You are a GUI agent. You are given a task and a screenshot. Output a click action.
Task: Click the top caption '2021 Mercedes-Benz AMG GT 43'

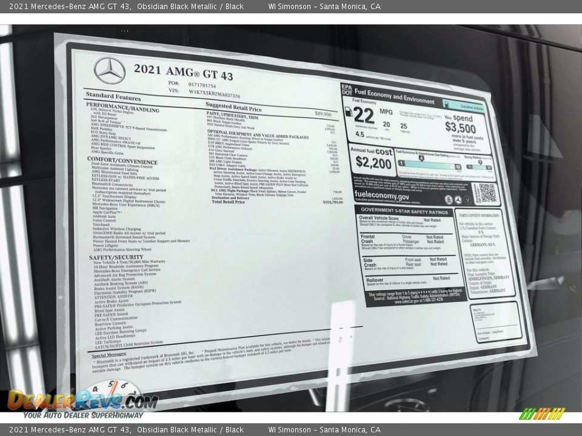[70, 6]
